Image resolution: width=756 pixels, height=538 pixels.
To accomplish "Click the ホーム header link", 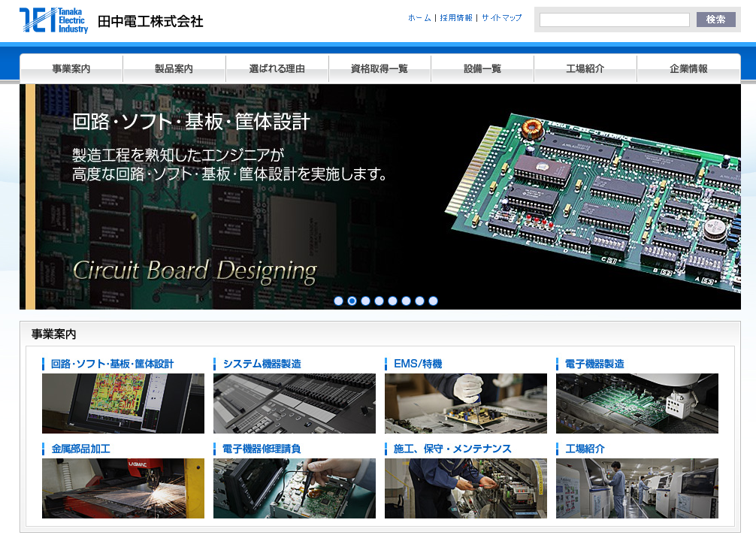I will point(416,17).
